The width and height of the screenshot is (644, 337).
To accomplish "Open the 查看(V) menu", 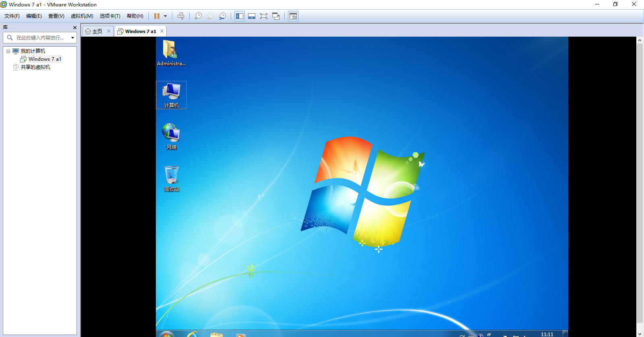I will [x=56, y=16].
